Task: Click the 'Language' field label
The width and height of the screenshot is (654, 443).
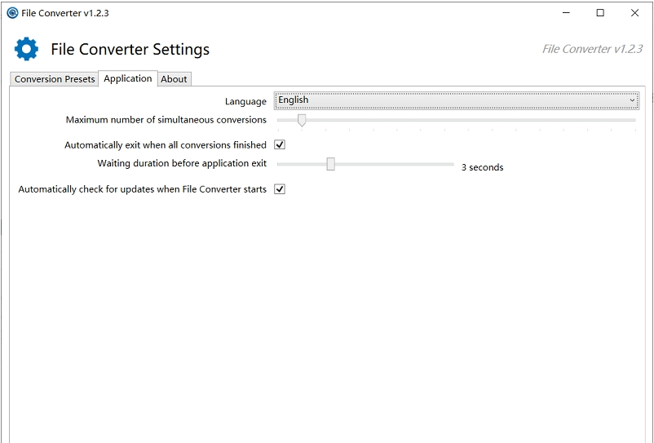Action: tap(245, 101)
